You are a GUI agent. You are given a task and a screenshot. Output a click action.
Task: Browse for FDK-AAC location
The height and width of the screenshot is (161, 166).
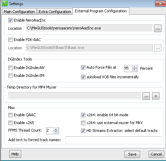click(158, 48)
